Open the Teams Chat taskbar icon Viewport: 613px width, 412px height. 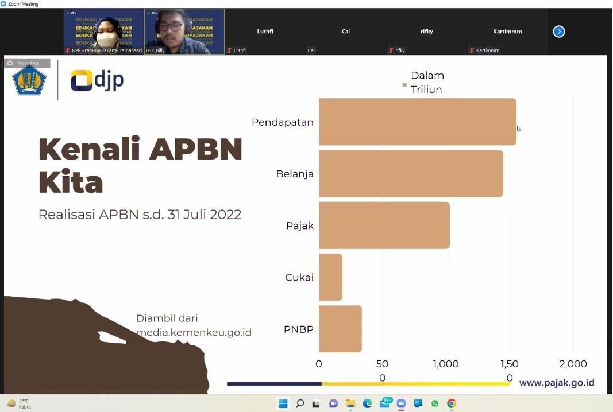click(333, 403)
